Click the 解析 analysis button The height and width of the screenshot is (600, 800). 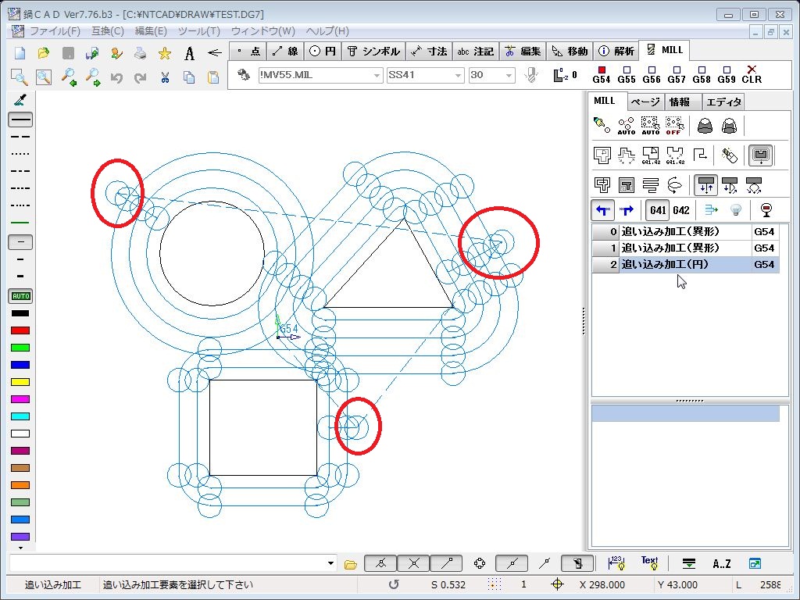click(x=616, y=51)
